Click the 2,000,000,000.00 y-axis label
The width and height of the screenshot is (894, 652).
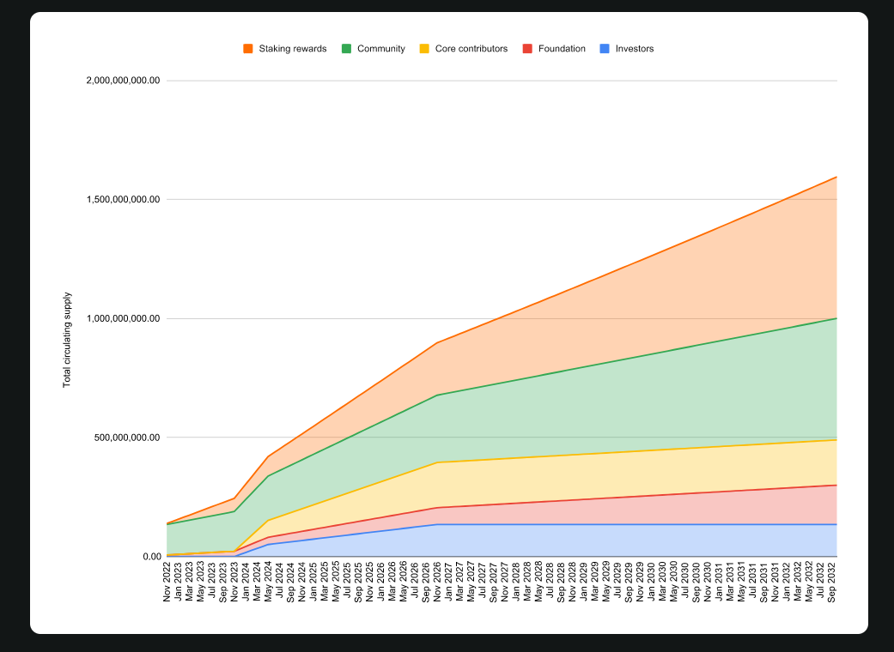[x=123, y=81]
